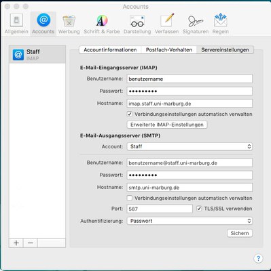271x271 pixels.
Task: Open the Darstellung glasses icon
Action: click(137, 24)
